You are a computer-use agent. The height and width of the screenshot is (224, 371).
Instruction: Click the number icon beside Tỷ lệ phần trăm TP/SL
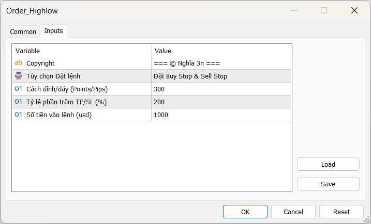tap(19, 102)
